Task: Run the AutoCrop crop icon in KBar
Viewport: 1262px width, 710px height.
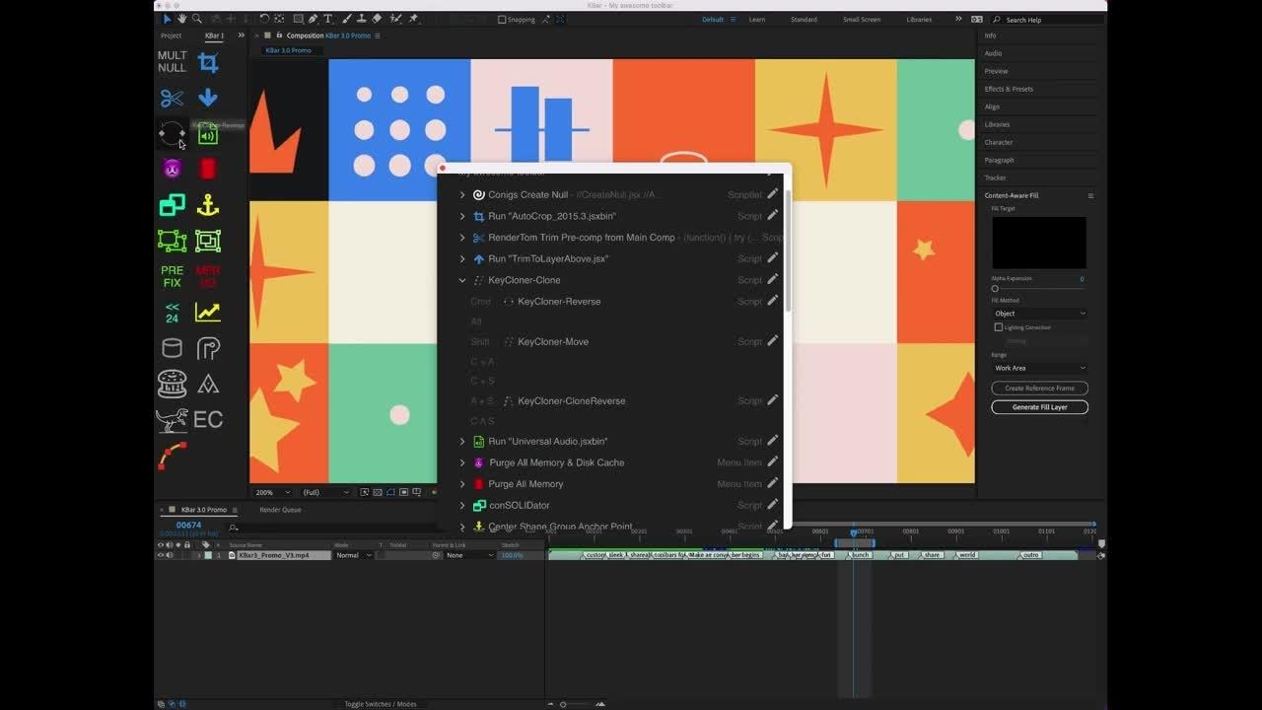Action: click(x=208, y=62)
